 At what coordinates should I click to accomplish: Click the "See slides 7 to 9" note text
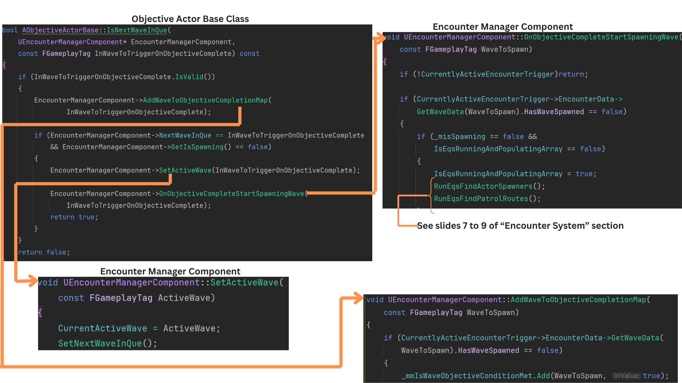(520, 226)
